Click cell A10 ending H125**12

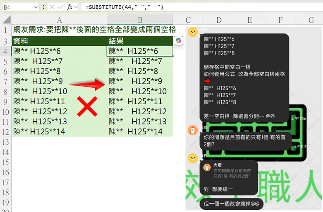tap(59, 112)
